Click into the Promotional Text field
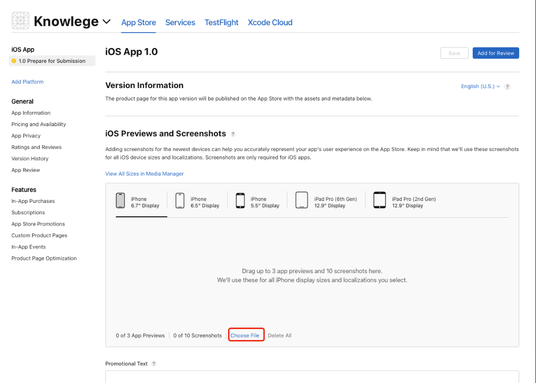Viewport: 536px width, 383px height. coord(312,377)
